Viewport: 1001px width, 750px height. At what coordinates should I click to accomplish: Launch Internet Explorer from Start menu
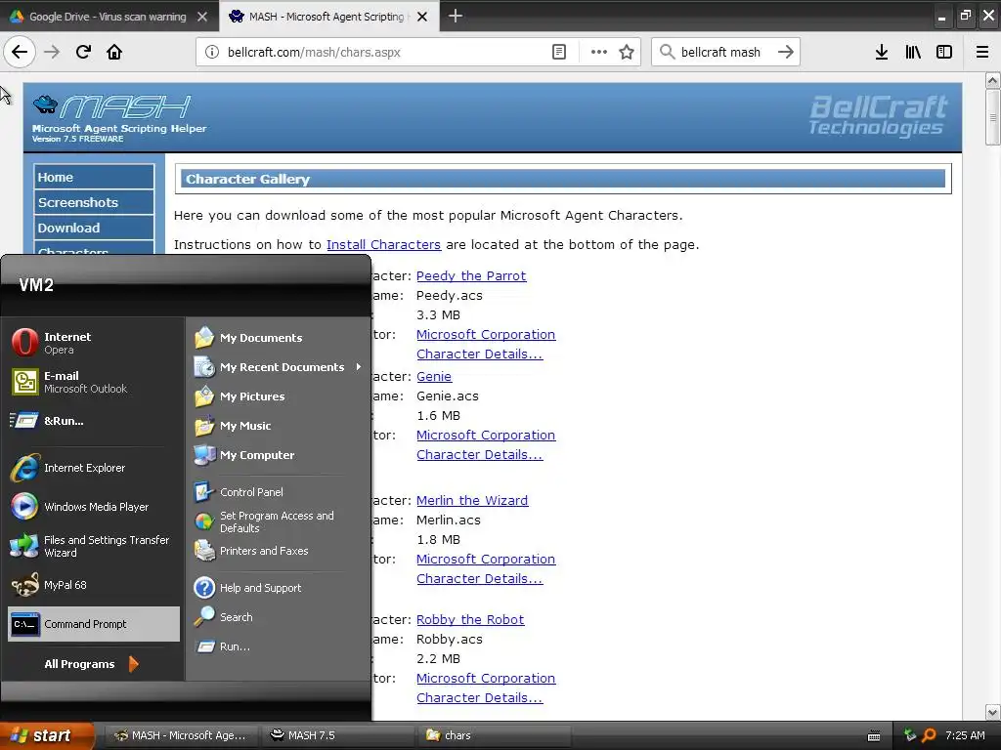click(x=94, y=468)
